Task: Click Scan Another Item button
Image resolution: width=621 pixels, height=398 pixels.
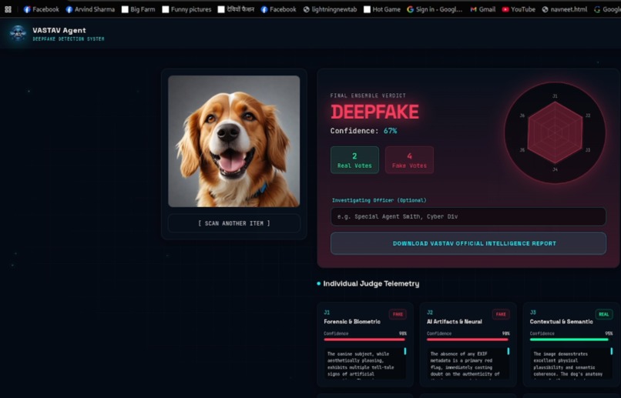Action: click(x=234, y=223)
